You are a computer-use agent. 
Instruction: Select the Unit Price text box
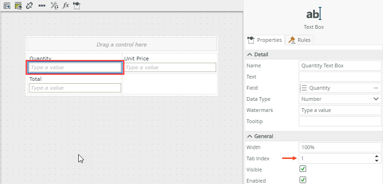[x=170, y=67]
